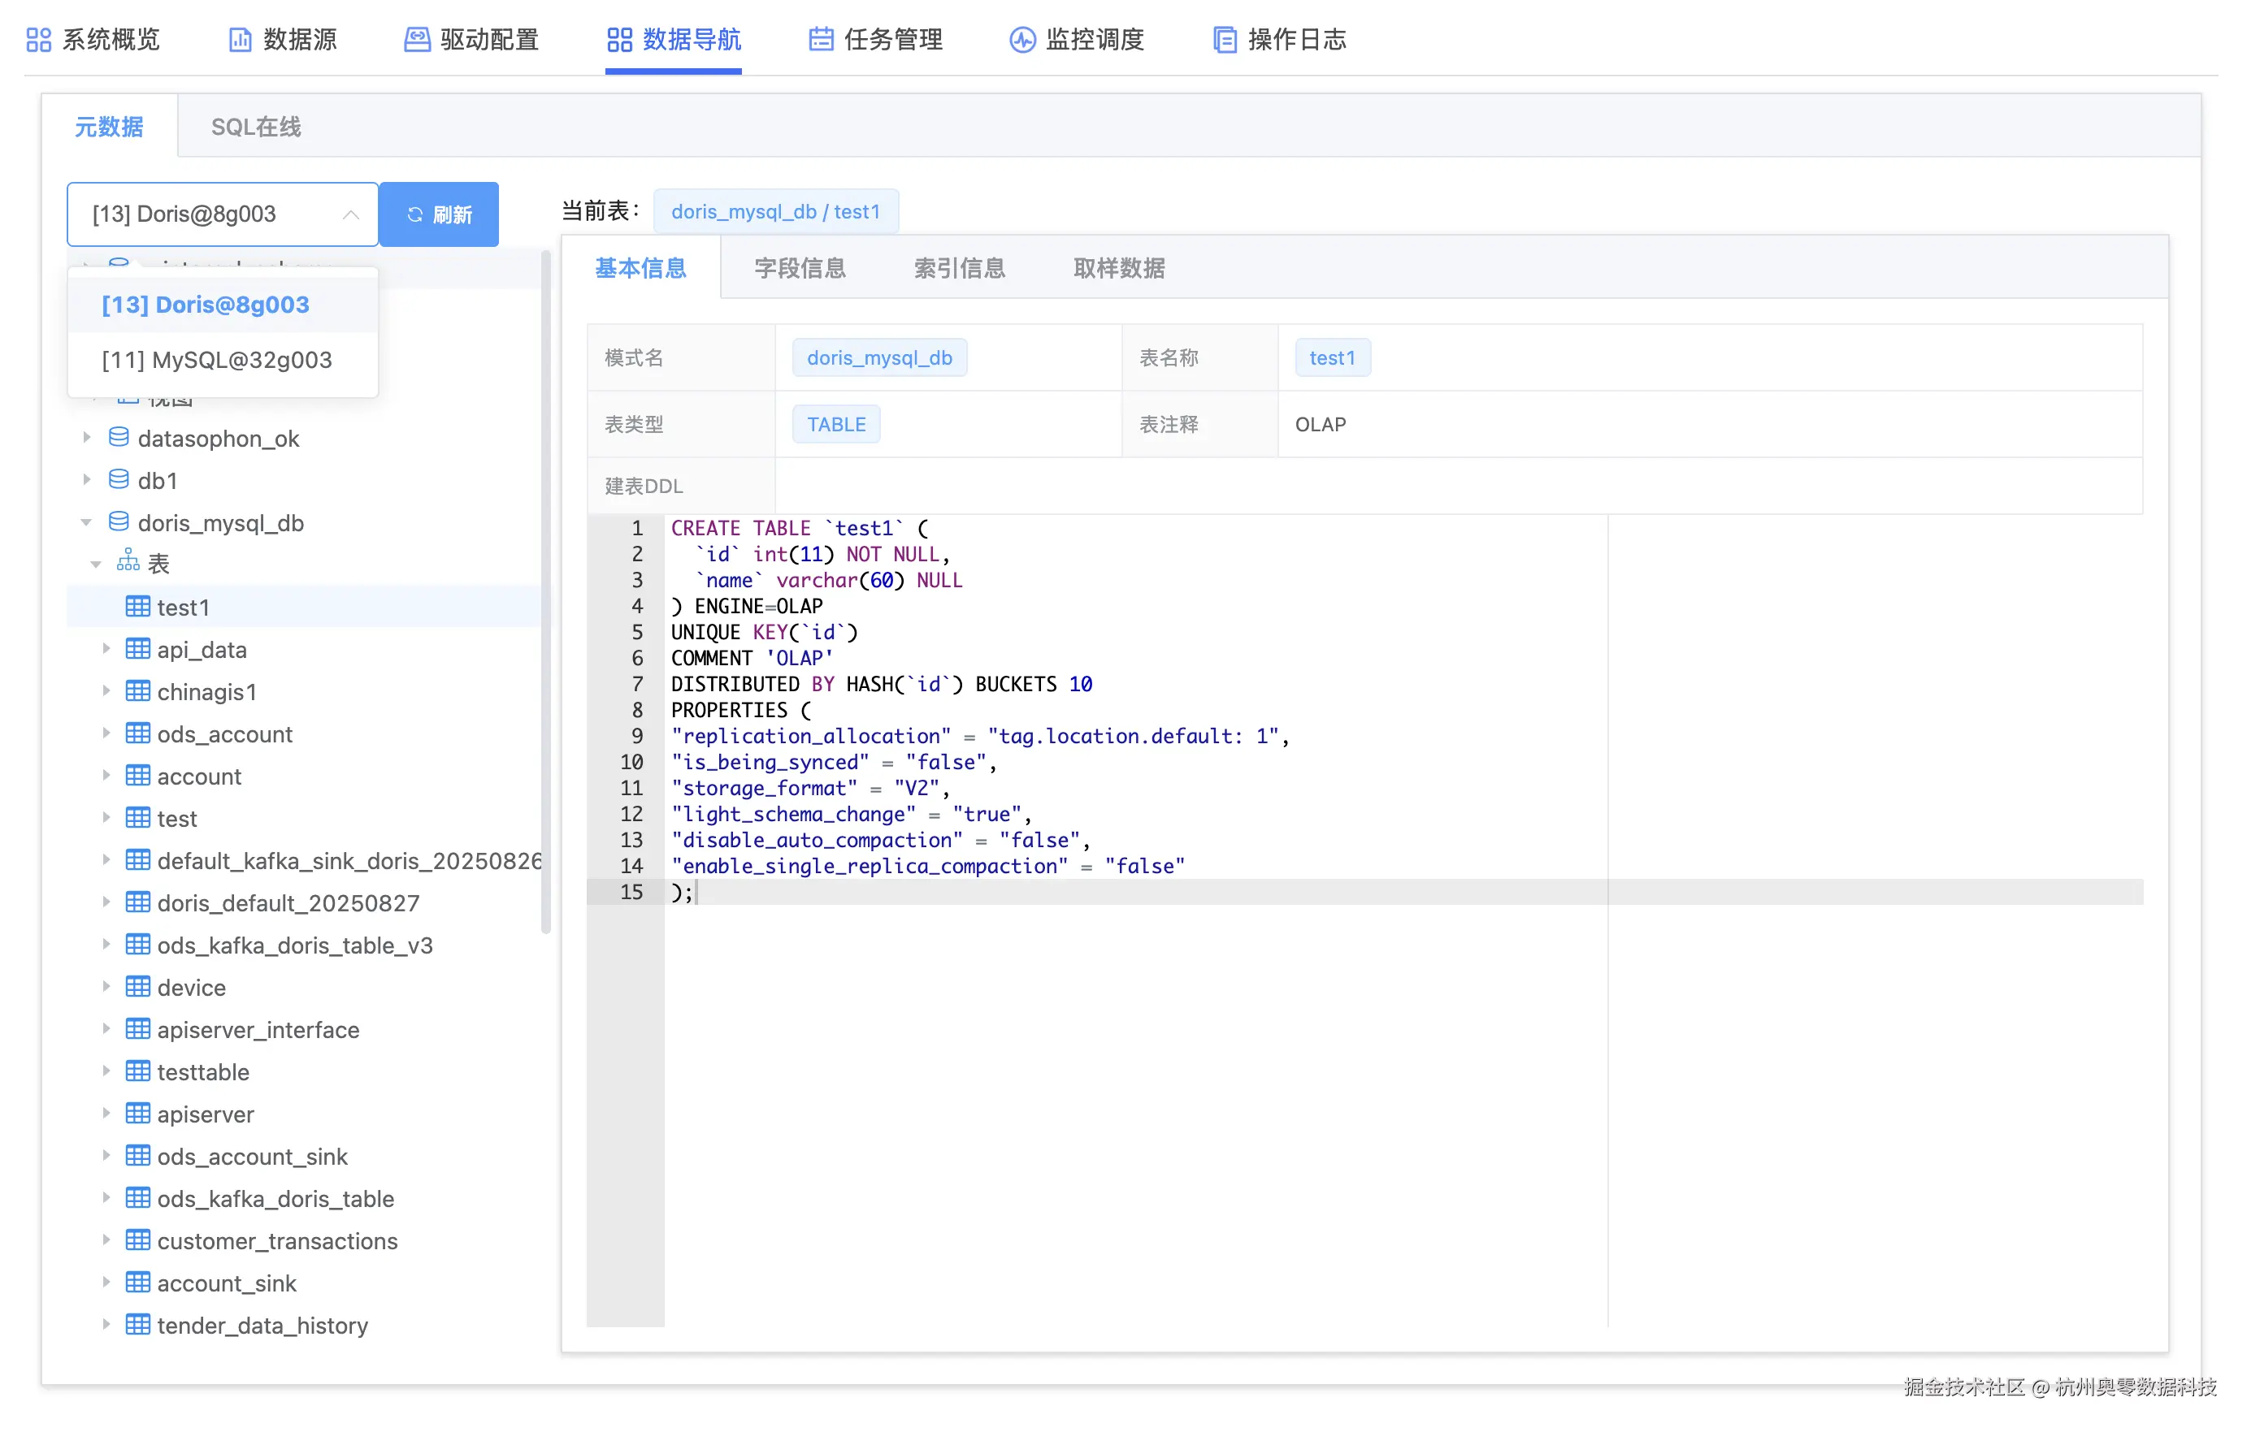Click the 驱动配置 driver icon
The image size is (2251, 1432).
(417, 39)
